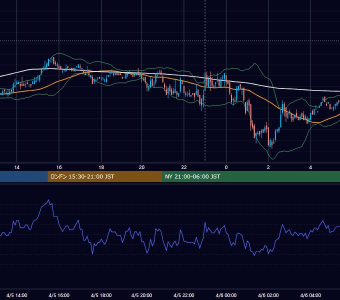Click the ロンドン 15:30-21:00 JST session bar

point(104,176)
